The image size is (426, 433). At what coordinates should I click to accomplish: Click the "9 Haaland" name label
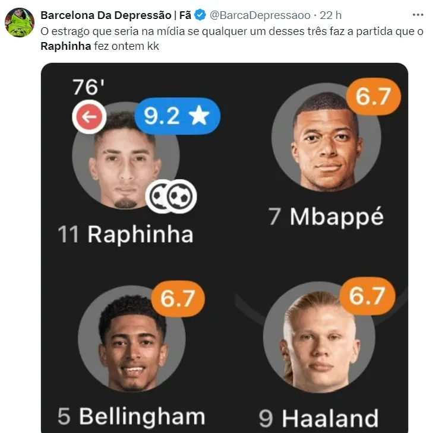(x=318, y=418)
